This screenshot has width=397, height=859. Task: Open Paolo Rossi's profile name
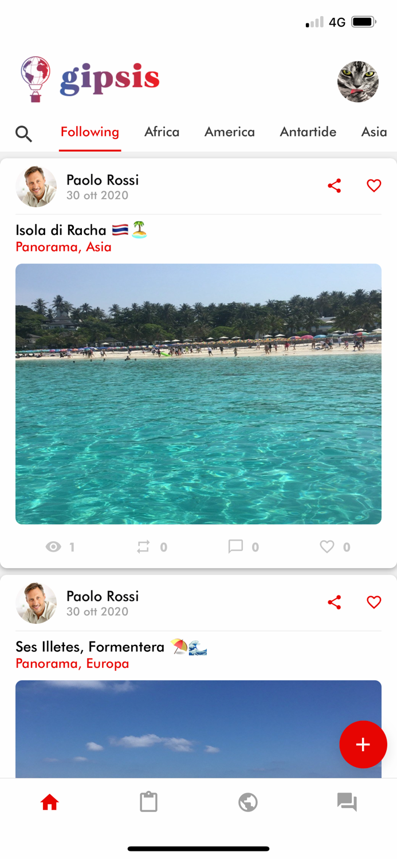pos(102,180)
